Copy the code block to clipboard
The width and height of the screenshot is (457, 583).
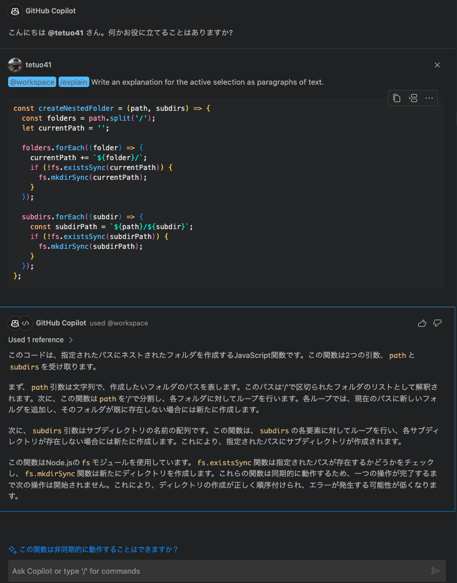tap(396, 98)
